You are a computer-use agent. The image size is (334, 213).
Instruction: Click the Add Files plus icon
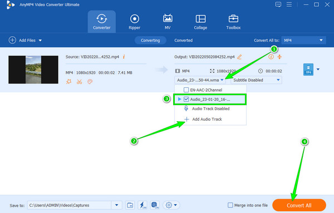(x=12, y=40)
